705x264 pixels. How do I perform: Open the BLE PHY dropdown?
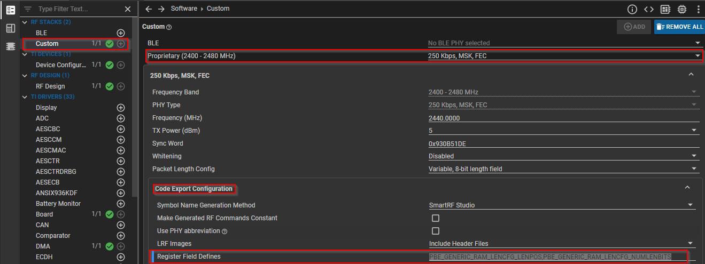point(564,43)
